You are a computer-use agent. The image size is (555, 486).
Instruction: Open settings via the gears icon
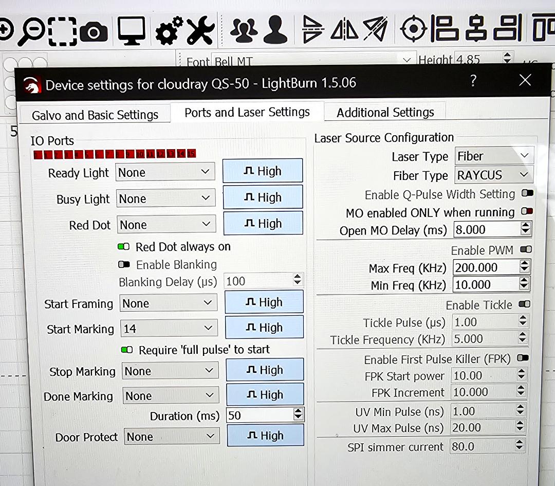pos(169,30)
